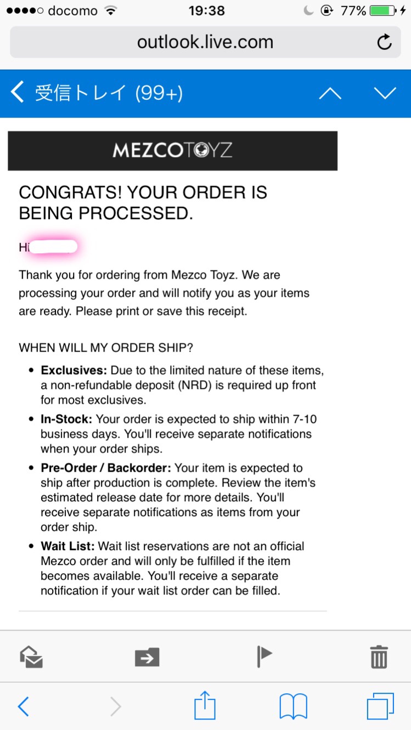
Task: Flag this email
Action: [264, 656]
